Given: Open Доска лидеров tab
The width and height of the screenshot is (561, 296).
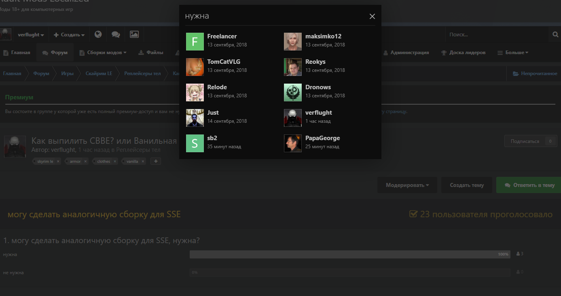Looking at the screenshot, I should coord(463,52).
